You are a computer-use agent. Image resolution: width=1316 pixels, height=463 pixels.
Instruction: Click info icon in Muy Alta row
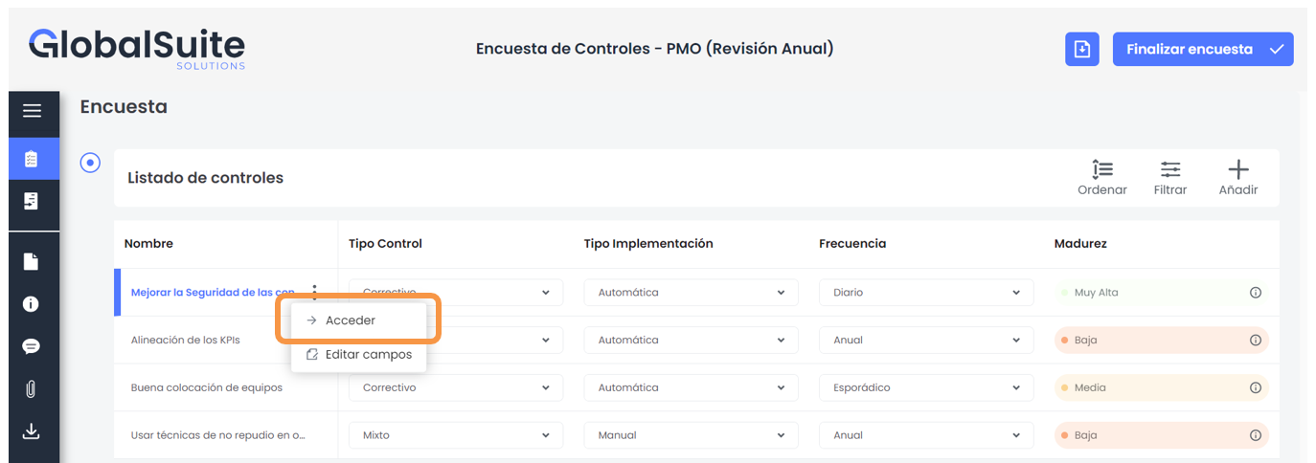pos(1255,293)
